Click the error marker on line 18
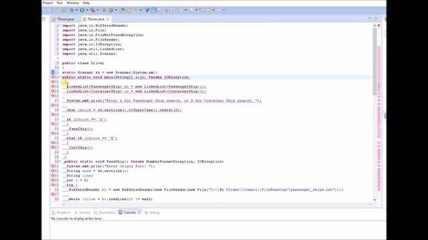 (x=53, y=105)
